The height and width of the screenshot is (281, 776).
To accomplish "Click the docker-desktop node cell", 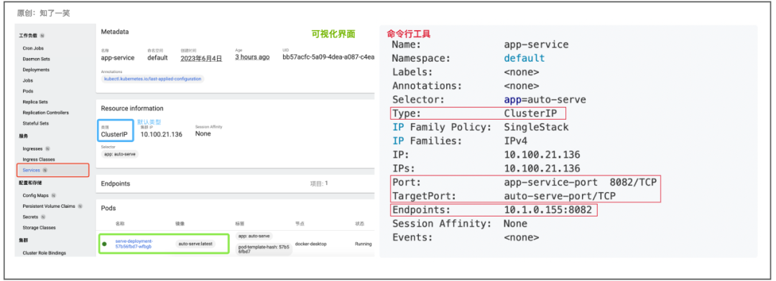I will point(311,244).
